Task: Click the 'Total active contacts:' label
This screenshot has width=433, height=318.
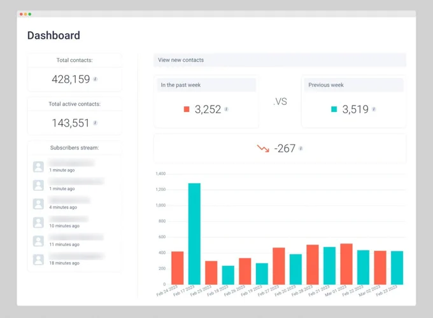Action: (75, 104)
